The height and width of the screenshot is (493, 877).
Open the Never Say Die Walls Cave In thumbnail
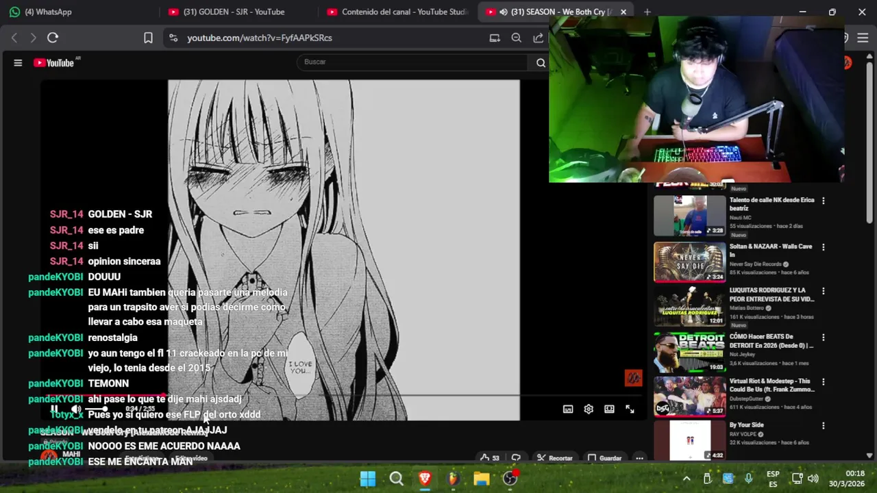[x=689, y=262]
